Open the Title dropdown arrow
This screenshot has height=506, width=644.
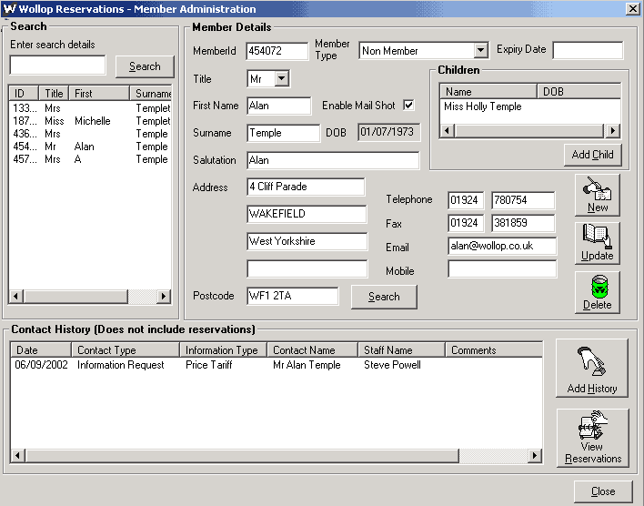point(282,78)
